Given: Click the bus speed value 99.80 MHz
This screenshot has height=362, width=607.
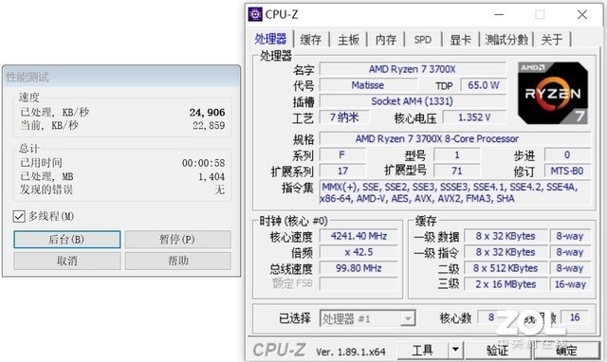Looking at the screenshot, I should [359, 268].
